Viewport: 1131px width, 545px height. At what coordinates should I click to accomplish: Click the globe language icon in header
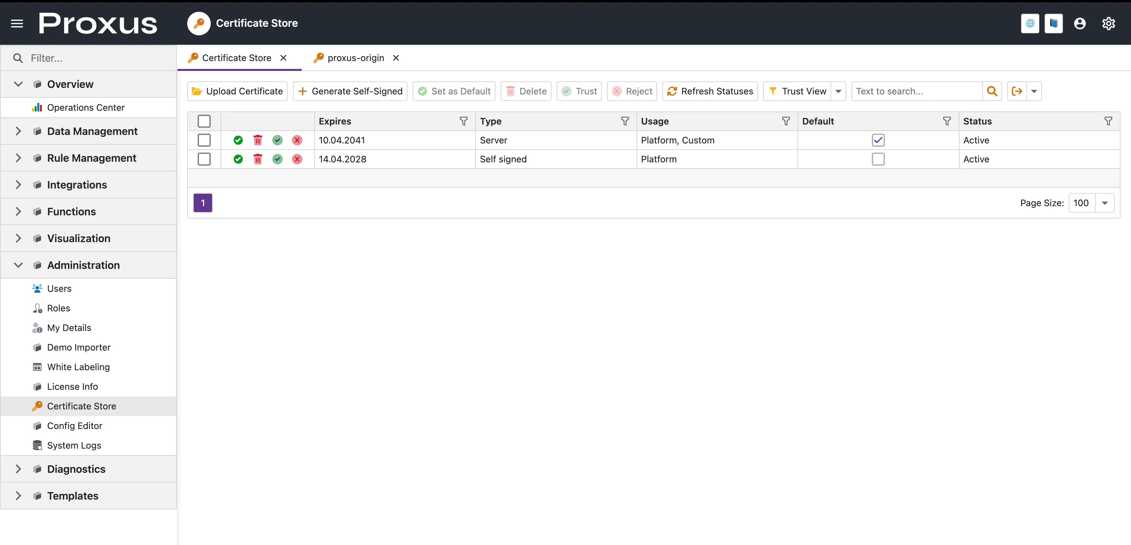[x=1030, y=23]
